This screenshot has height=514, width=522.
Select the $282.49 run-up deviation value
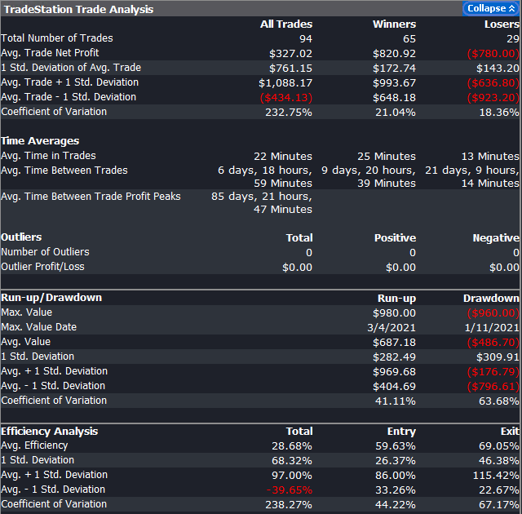click(394, 357)
